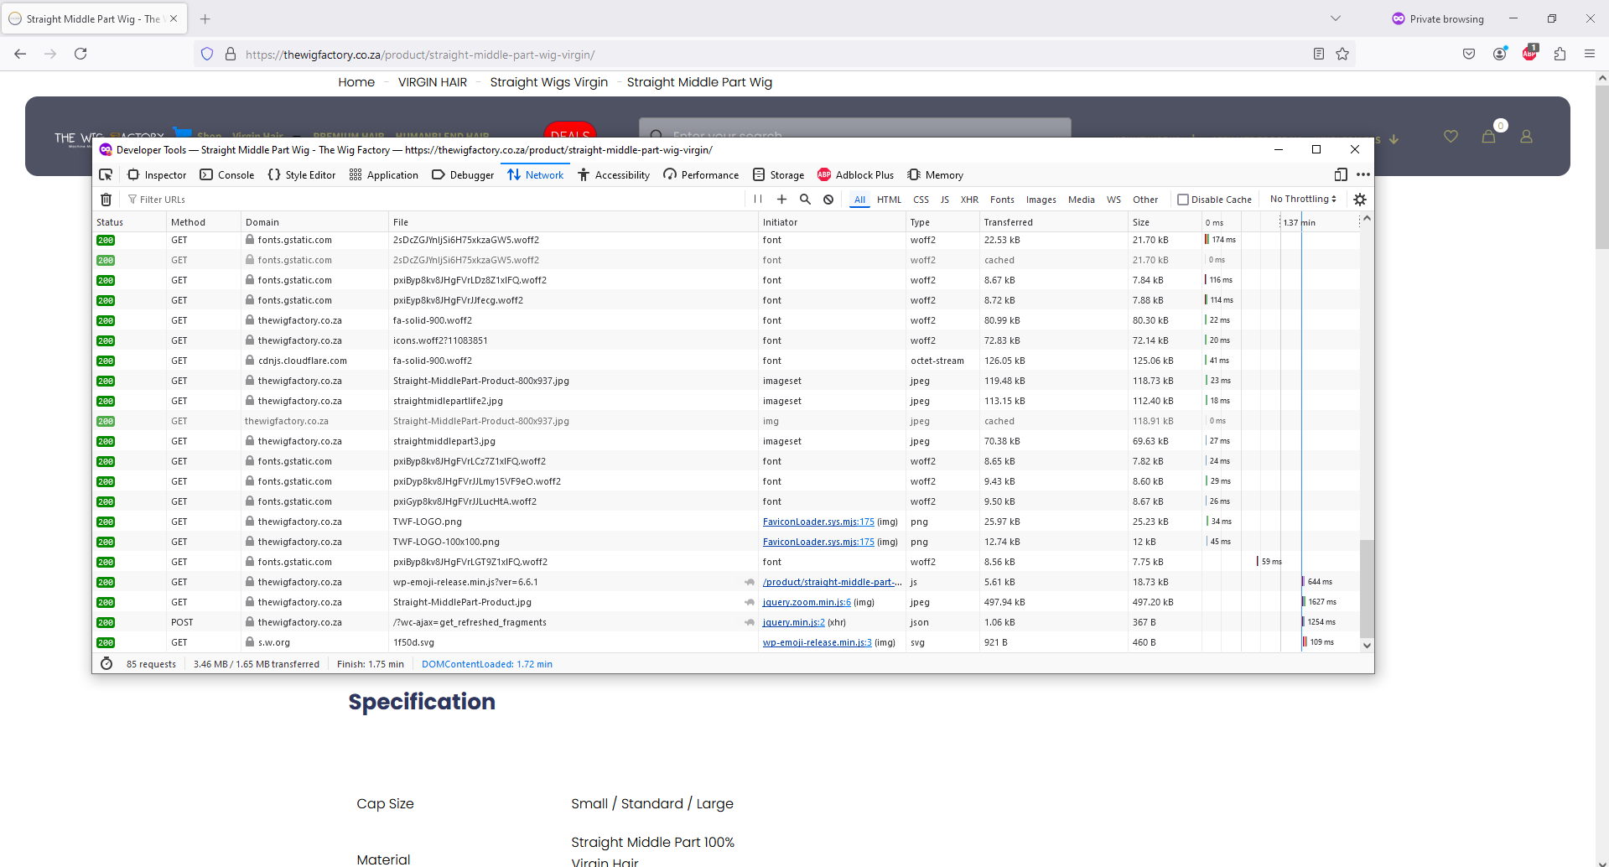Viewport: 1609px width, 867px height.
Task: List all tabs dropdown arrow
Action: tap(1336, 18)
